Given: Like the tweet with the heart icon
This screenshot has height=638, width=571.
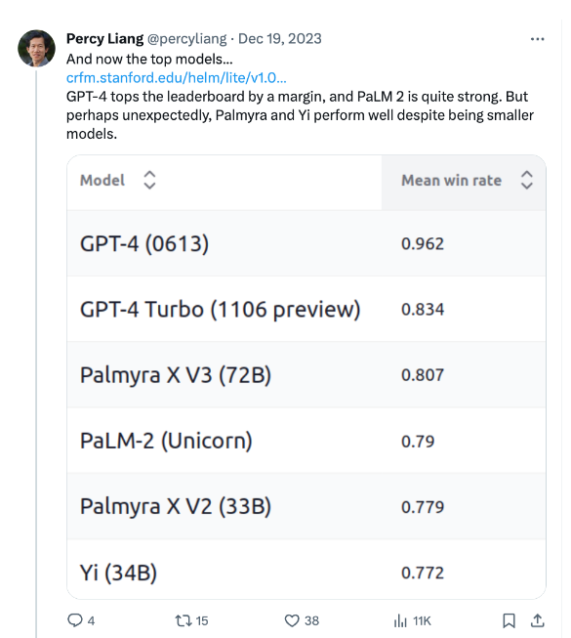Looking at the screenshot, I should point(292,620).
